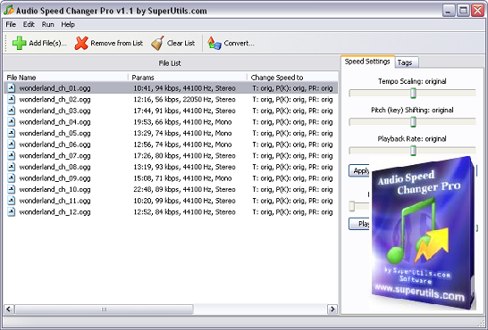The image size is (488, 330).
Task: Click the Params column header
Action: pos(188,78)
